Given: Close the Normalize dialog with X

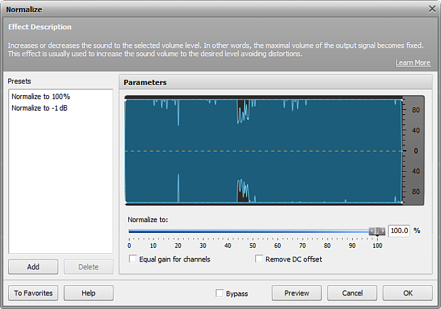Looking at the screenshot, I should (x=432, y=9).
